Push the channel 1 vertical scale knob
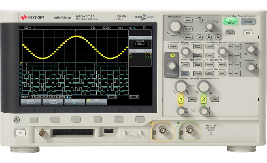This screenshot has height=163, width=267. [181, 87]
